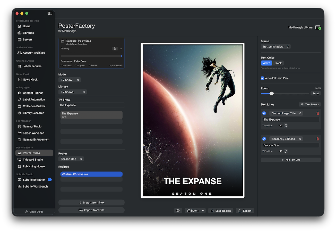This screenshot has height=232, width=336.
Task: Add a new text line
Action: click(x=291, y=160)
